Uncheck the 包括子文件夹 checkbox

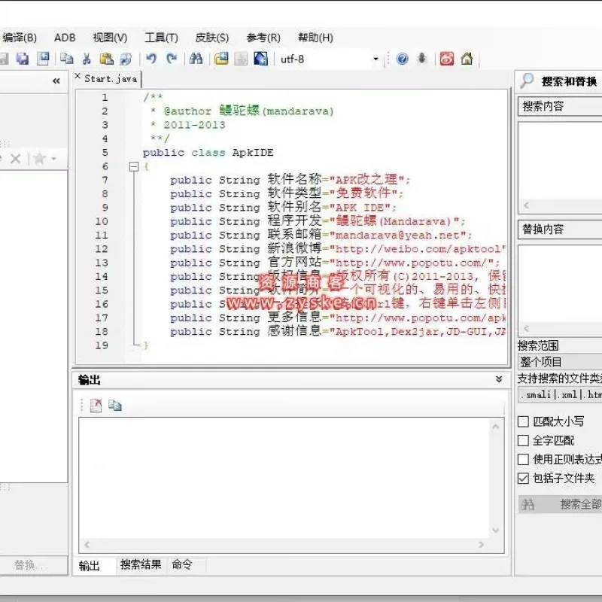[523, 478]
